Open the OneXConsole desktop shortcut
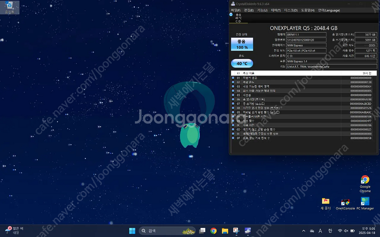 click(345, 204)
